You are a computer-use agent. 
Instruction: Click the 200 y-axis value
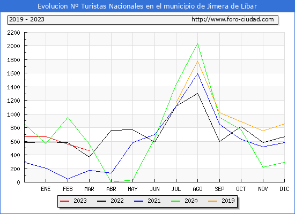coord(15,169)
